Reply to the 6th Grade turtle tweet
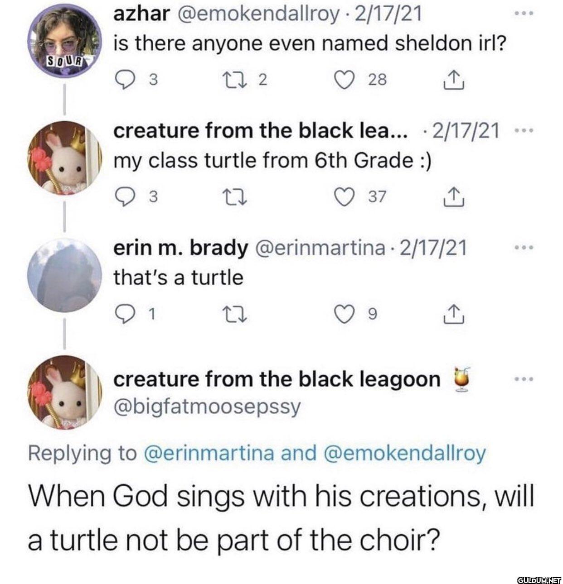The width and height of the screenshot is (563, 584). tap(123, 196)
